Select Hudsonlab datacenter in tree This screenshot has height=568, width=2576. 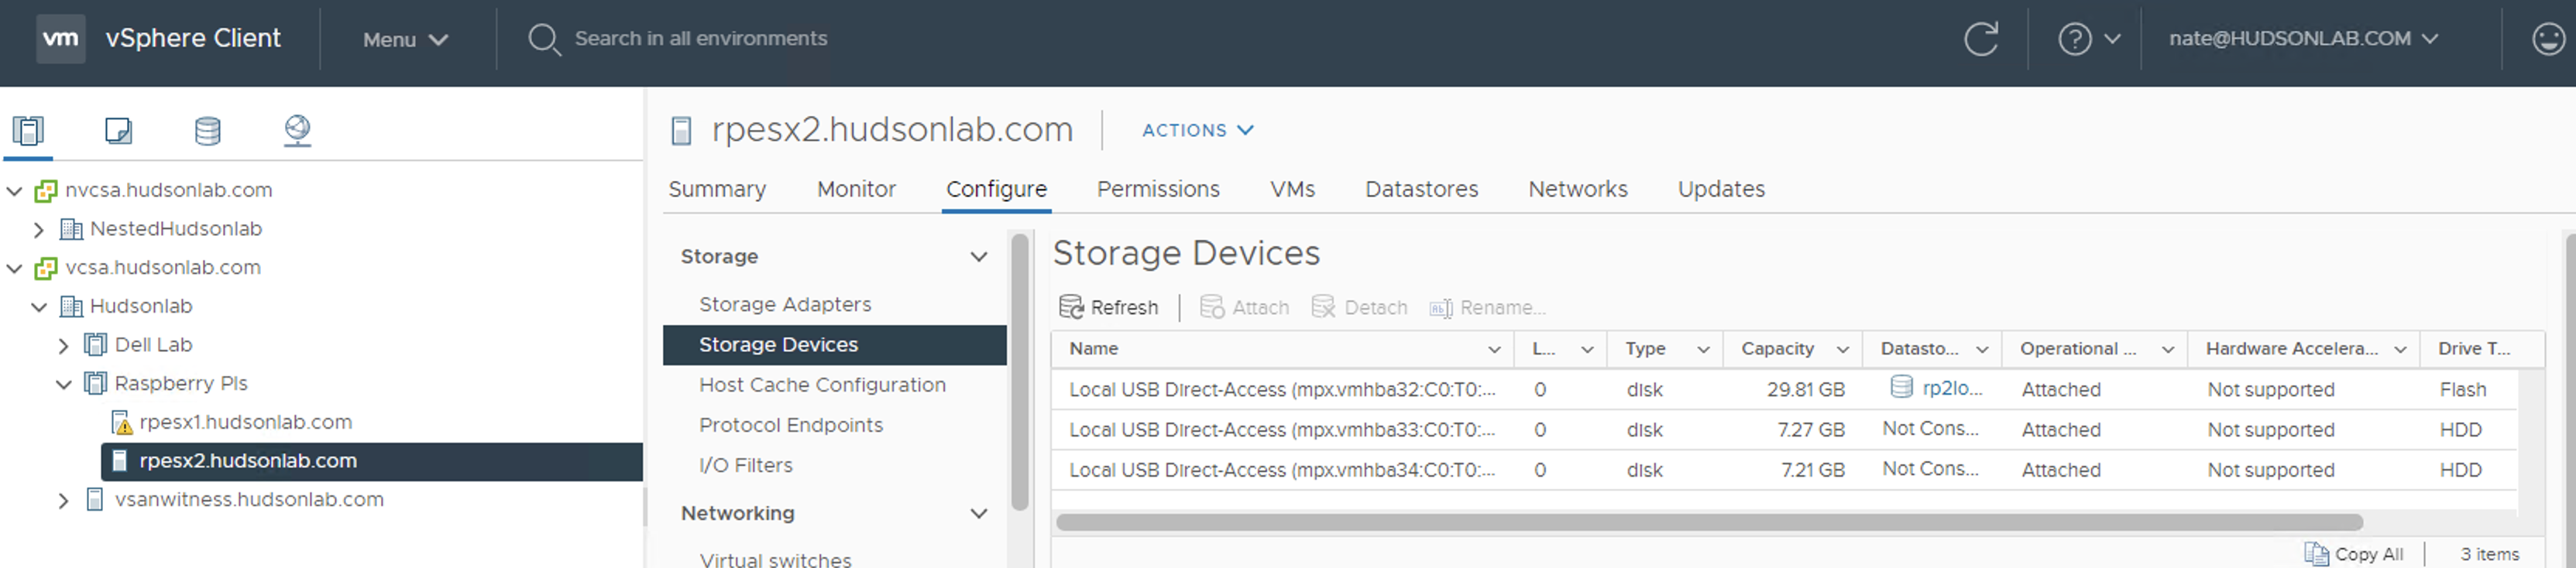coord(141,306)
